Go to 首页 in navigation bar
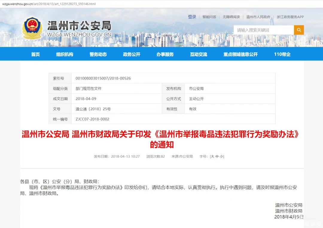The image size is (323, 228). (35, 54)
